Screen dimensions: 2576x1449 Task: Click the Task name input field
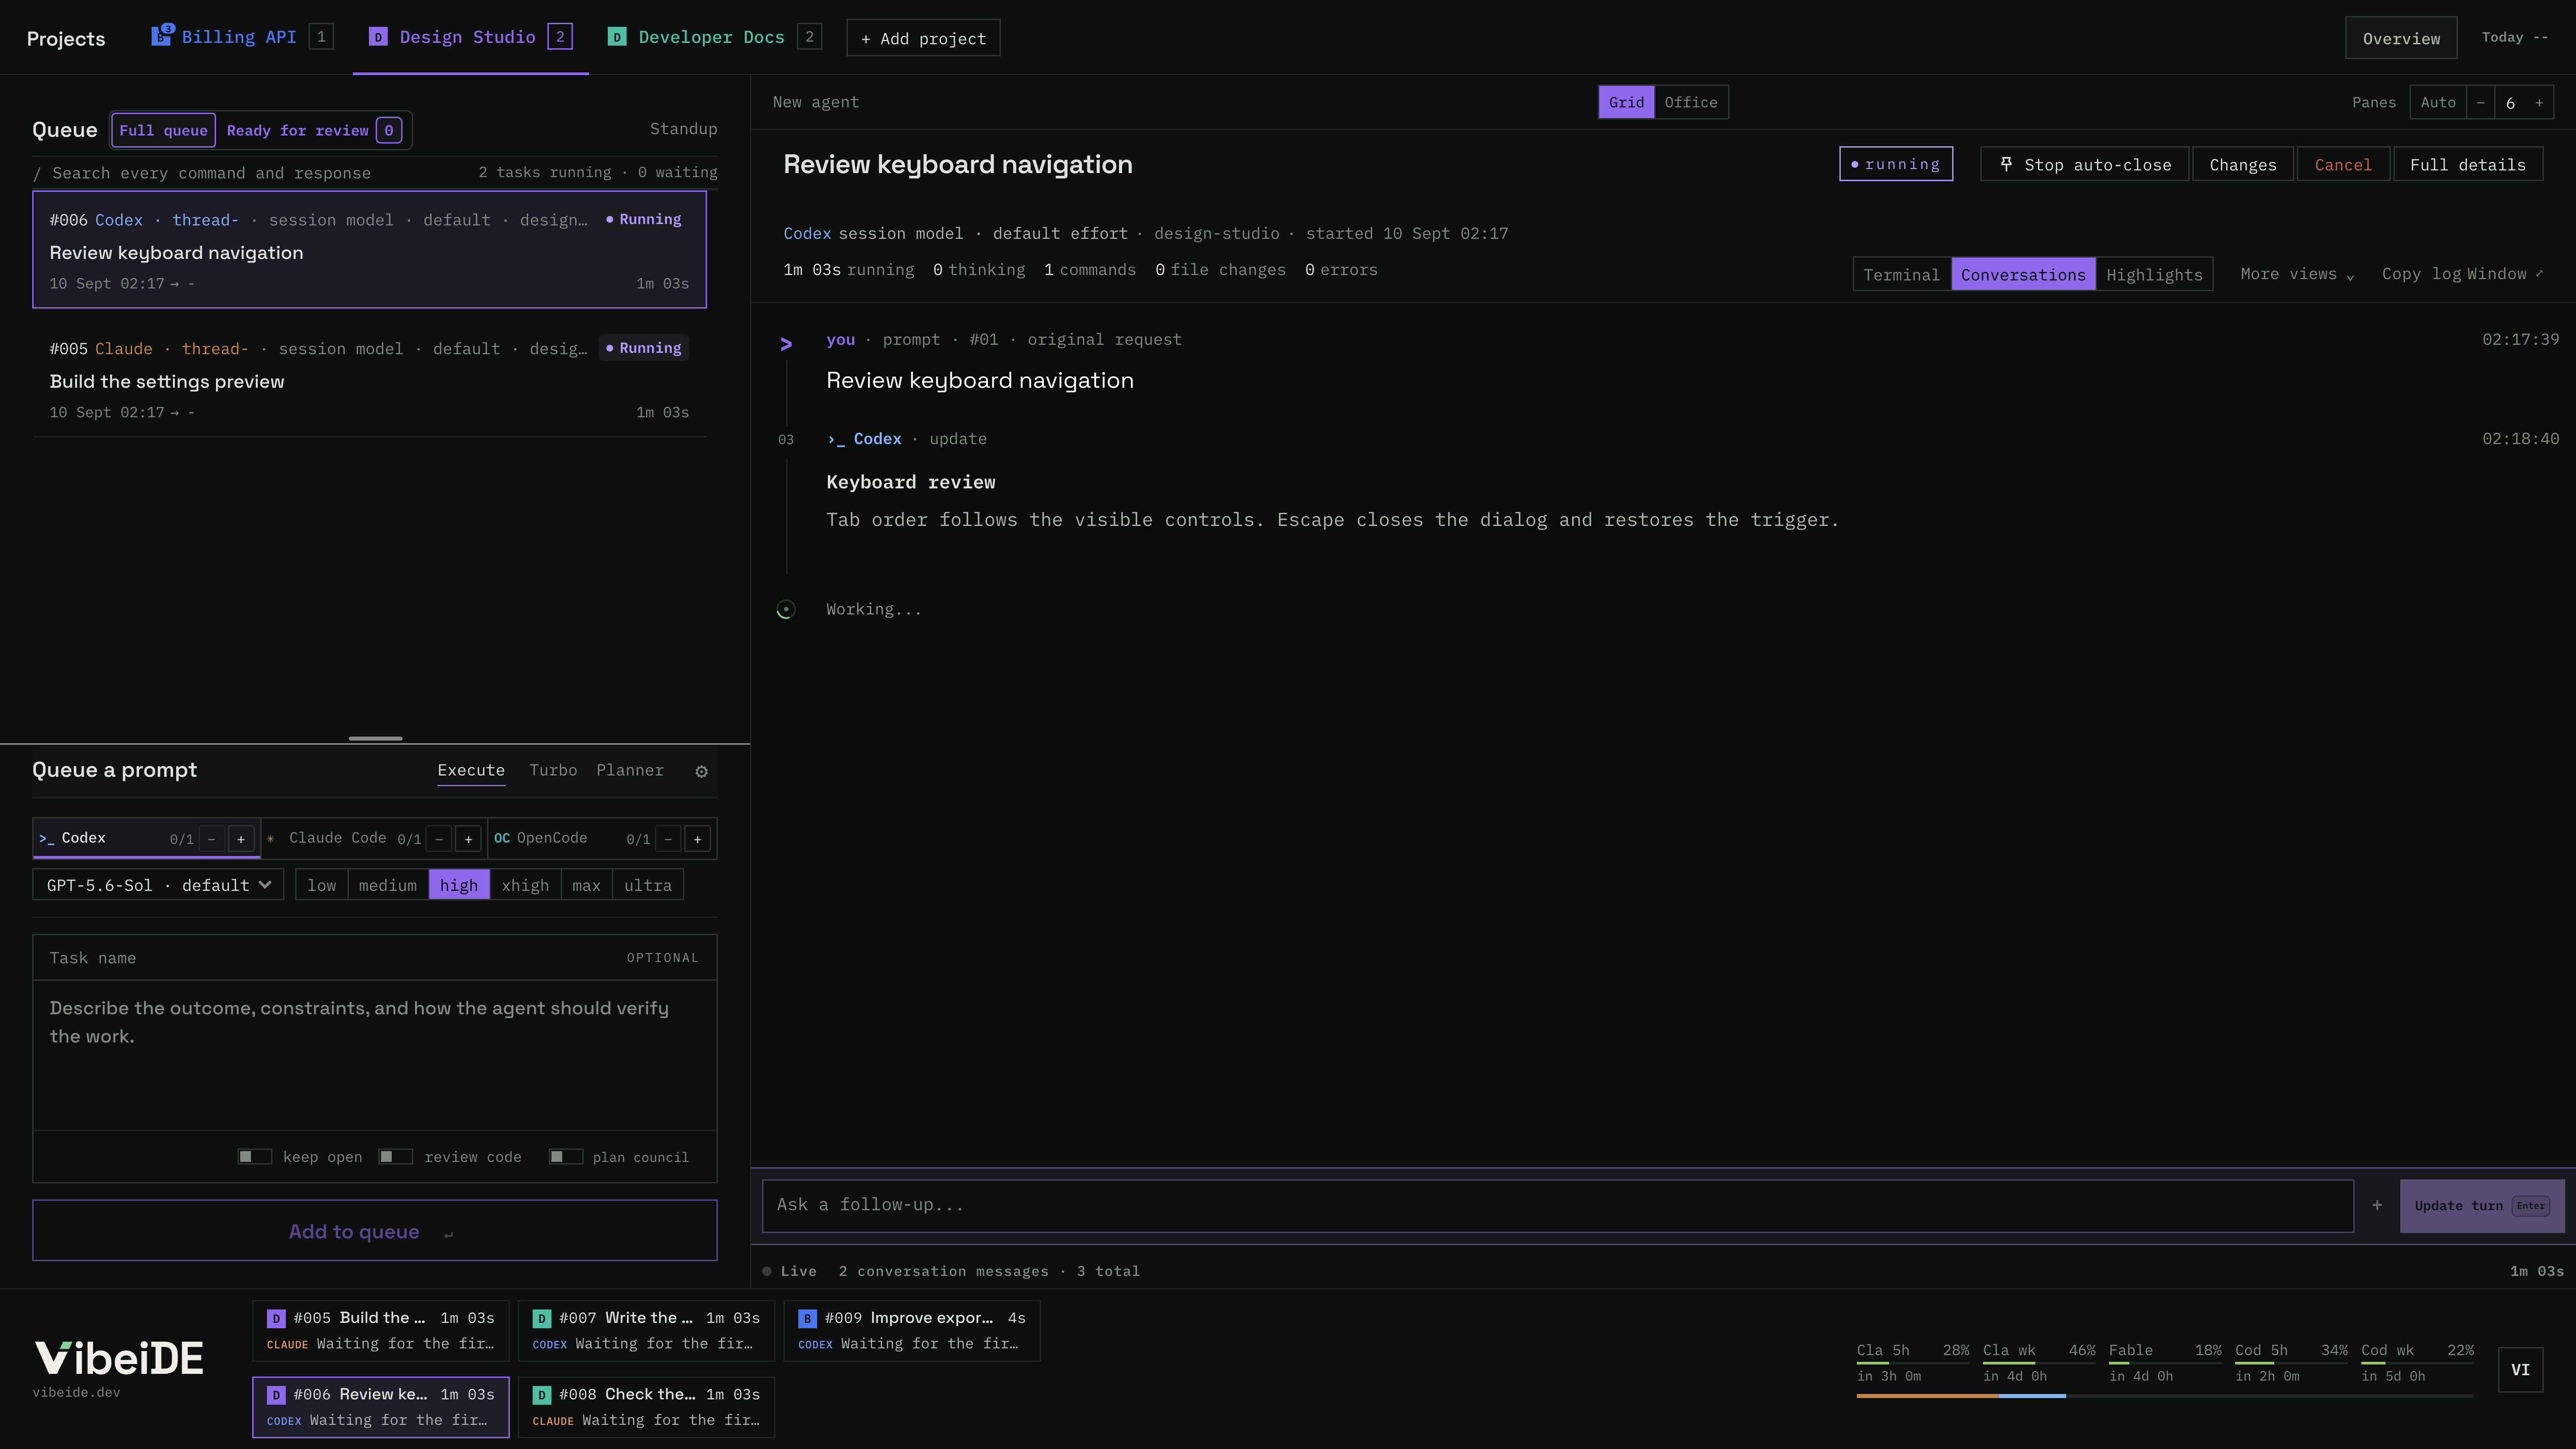(375, 958)
